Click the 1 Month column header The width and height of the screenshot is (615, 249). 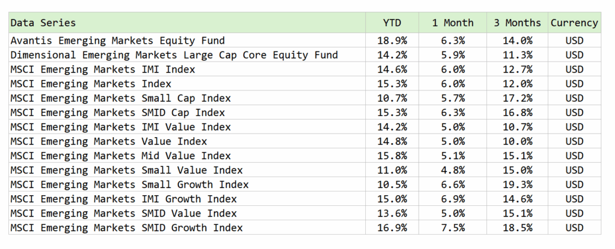pyautogui.click(x=453, y=23)
